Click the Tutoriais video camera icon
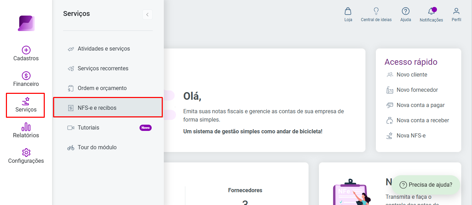This screenshot has width=472, height=205. (x=71, y=128)
